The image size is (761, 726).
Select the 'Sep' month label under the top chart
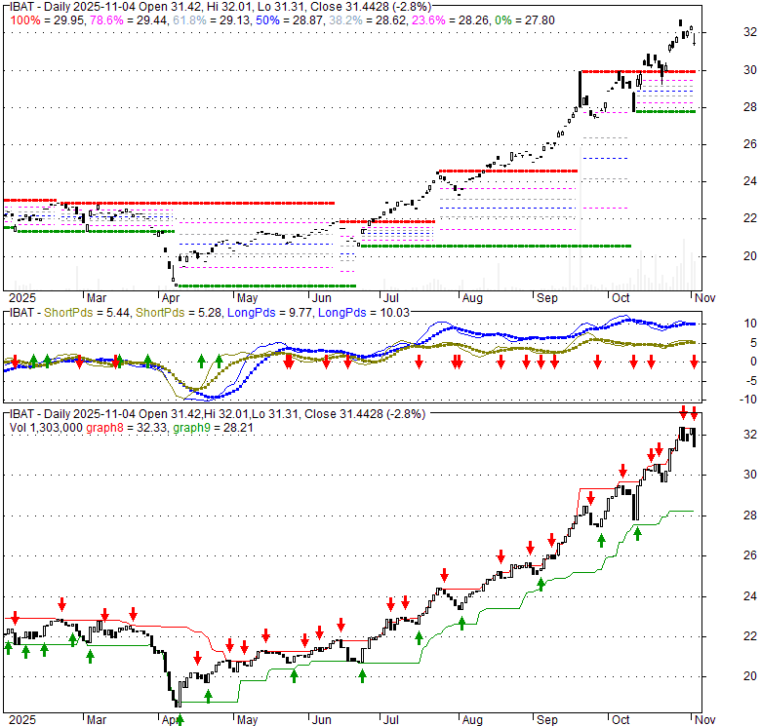(x=547, y=298)
